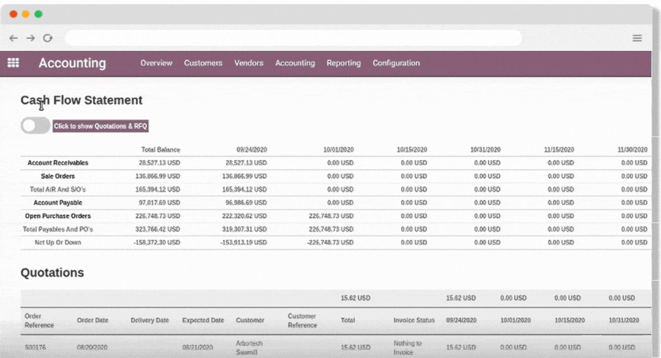Viewport: 661px width, 358px height.
Task: Open the Configuration menu
Action: click(x=396, y=63)
